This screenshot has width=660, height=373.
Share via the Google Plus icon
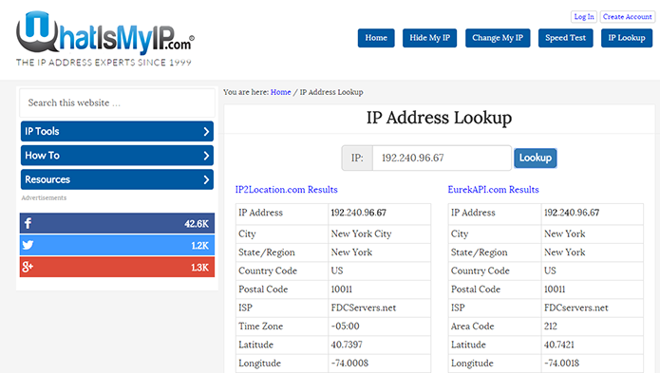[28, 267]
